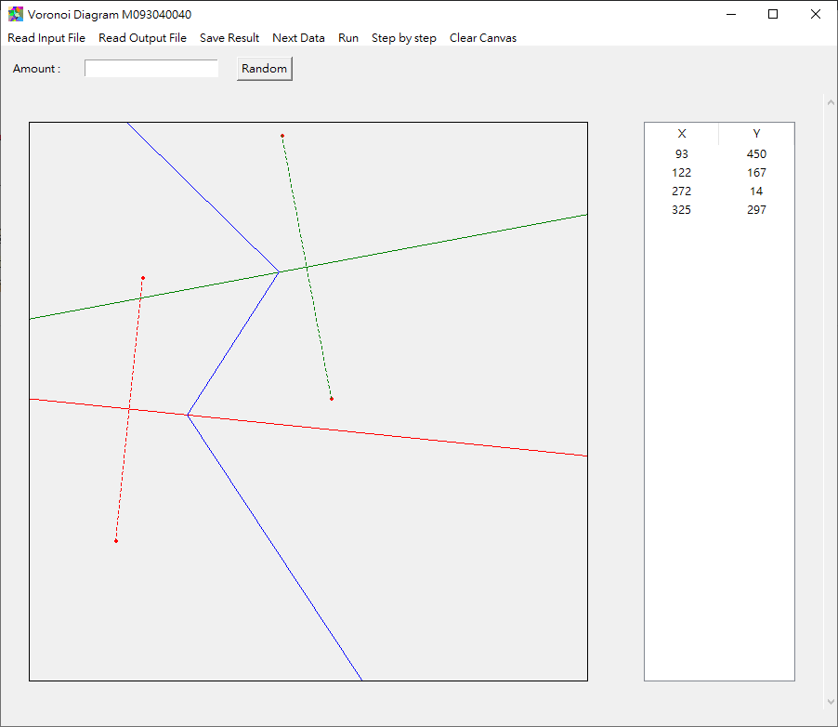
Task: Open the Read Output File menu
Action: 142,38
